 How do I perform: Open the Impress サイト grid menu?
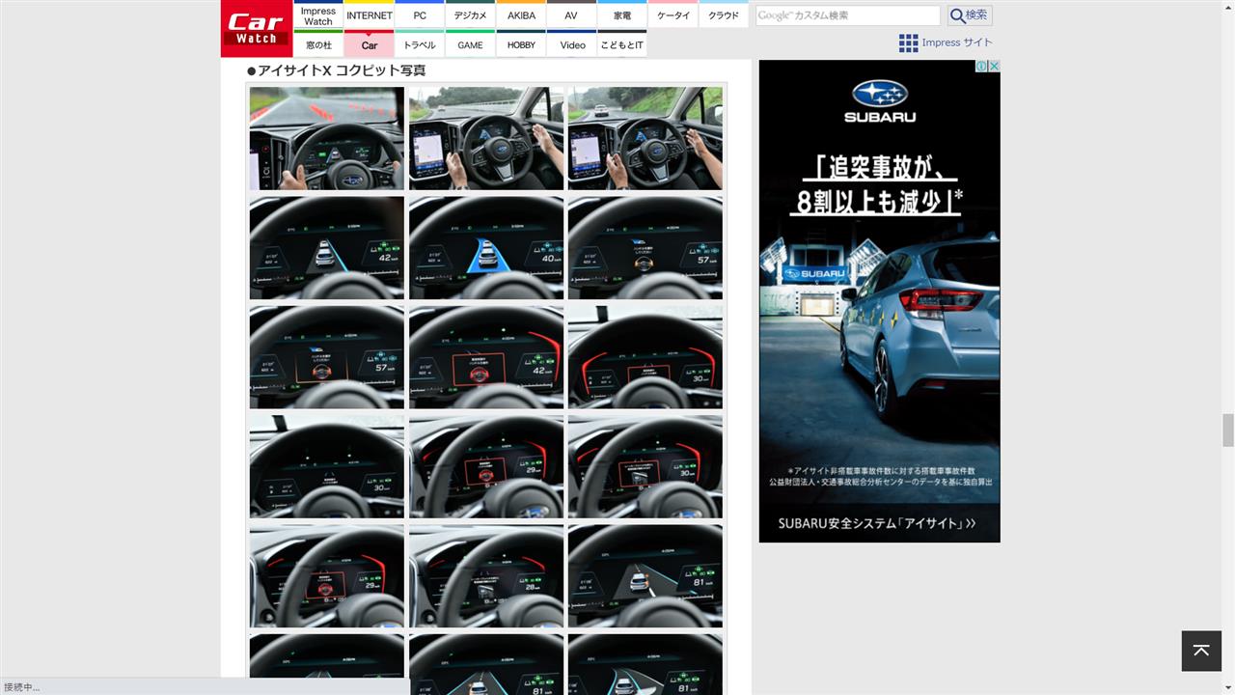946,42
